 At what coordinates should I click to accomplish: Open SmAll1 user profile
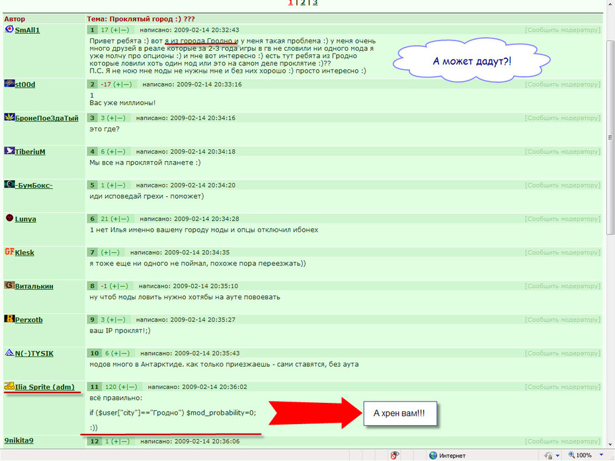28,30
